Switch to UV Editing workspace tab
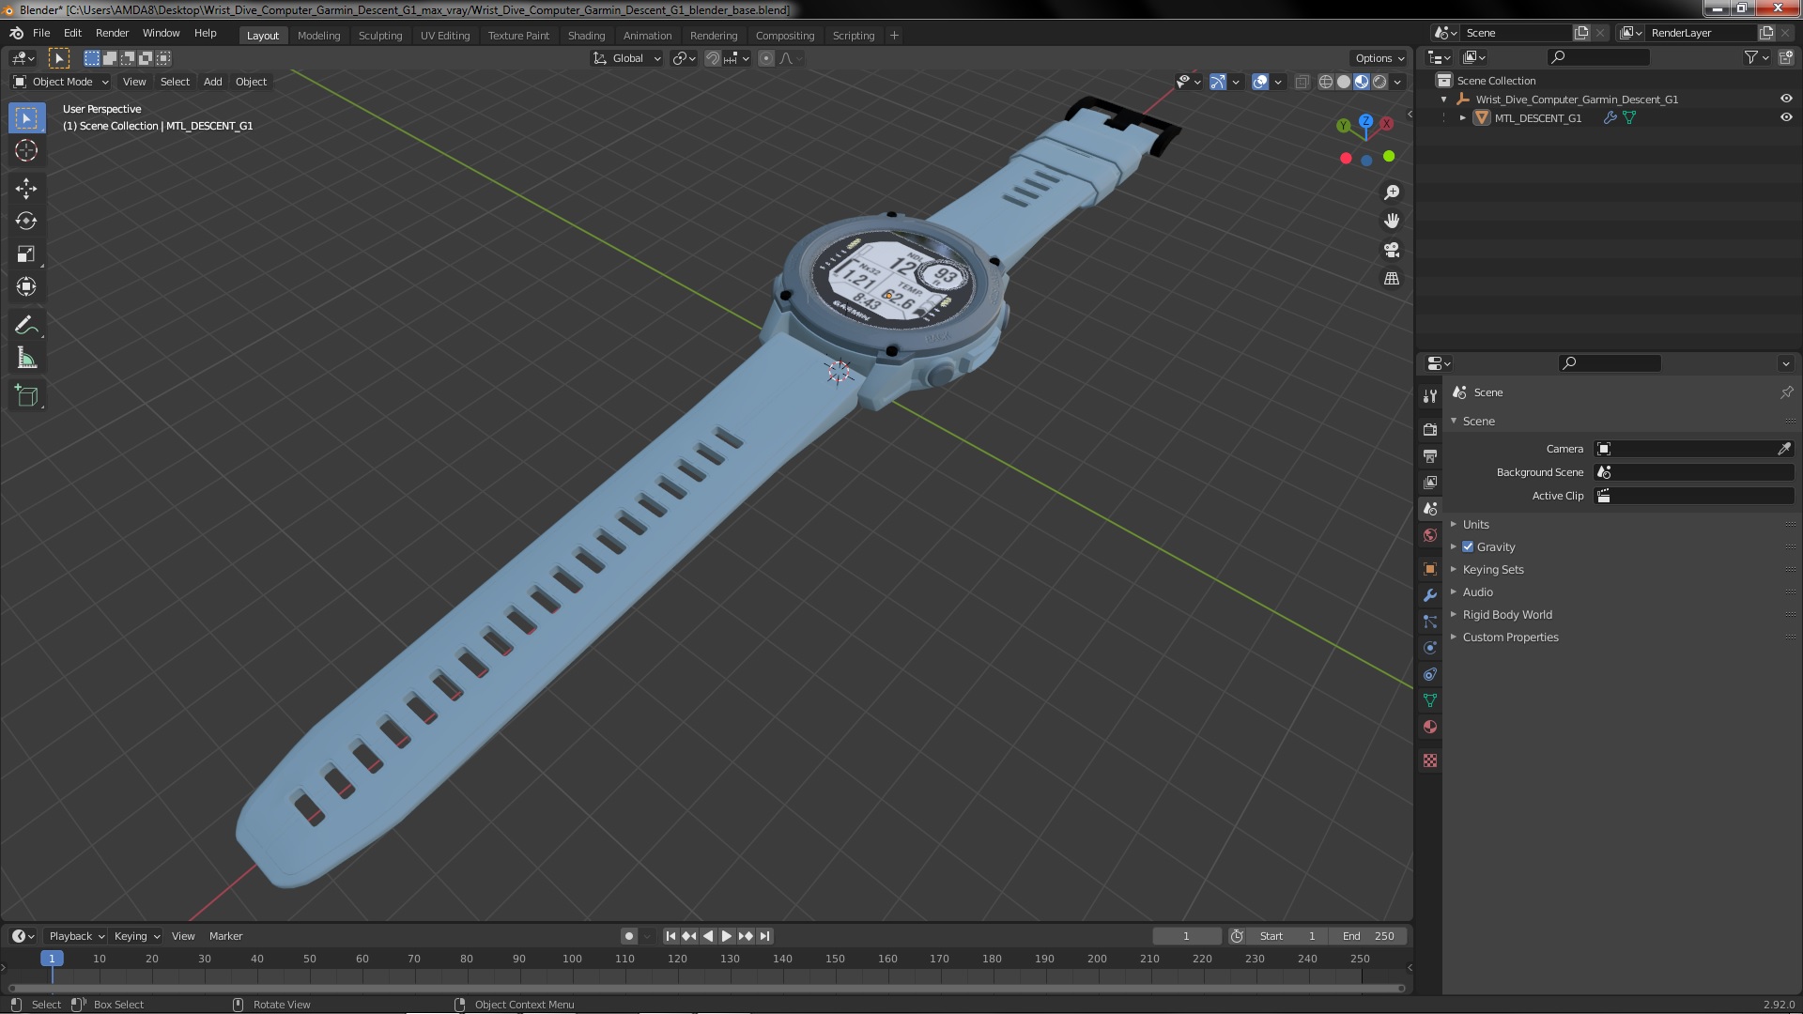Screen dimensions: 1803x1014 tap(445, 36)
